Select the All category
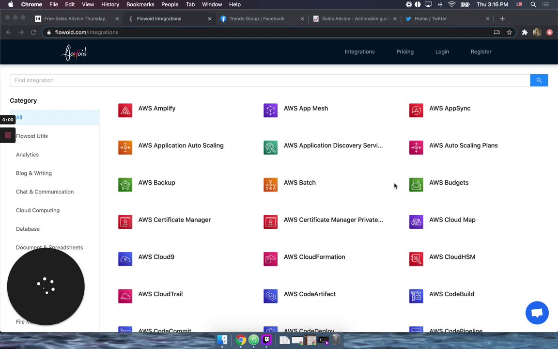The image size is (558, 349). [54, 117]
